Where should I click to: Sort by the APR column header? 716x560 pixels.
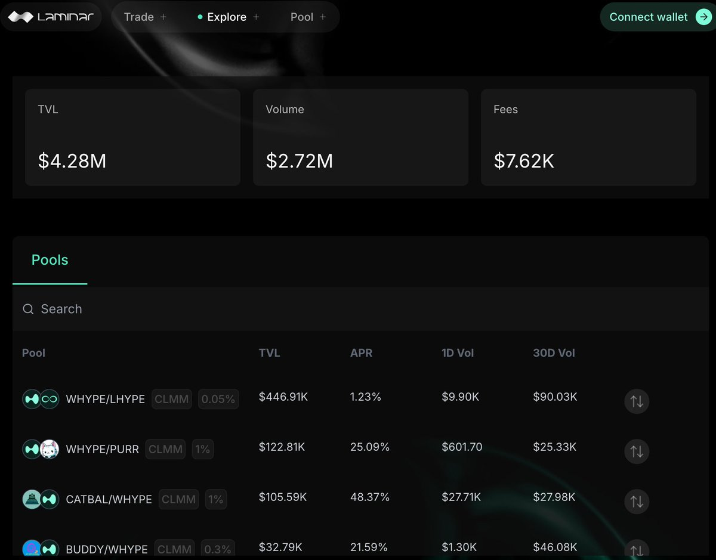pyautogui.click(x=361, y=353)
